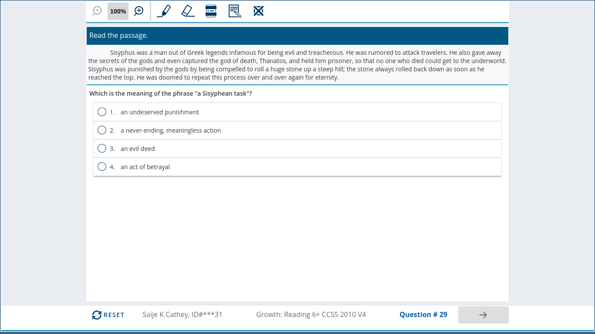
Task: Click the zoom out magnifier icon
Action: tap(97, 11)
